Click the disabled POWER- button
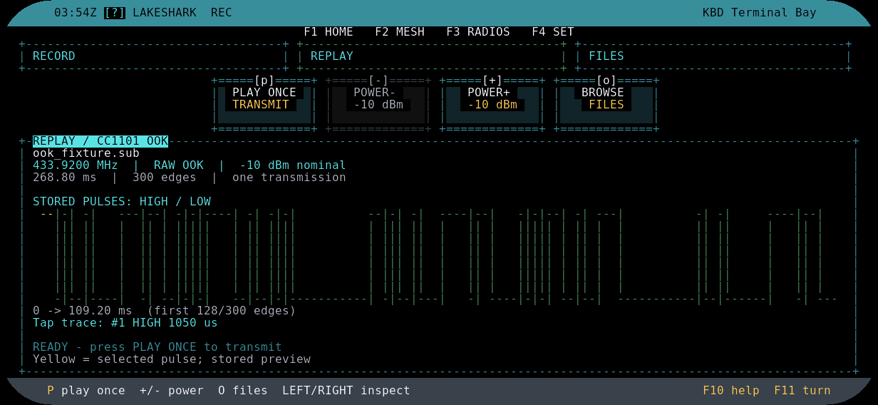The image size is (878, 405). tap(378, 105)
